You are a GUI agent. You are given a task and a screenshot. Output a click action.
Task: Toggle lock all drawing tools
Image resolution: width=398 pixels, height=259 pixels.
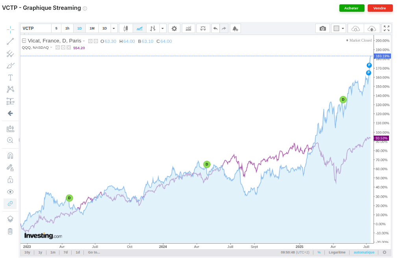[10, 180]
